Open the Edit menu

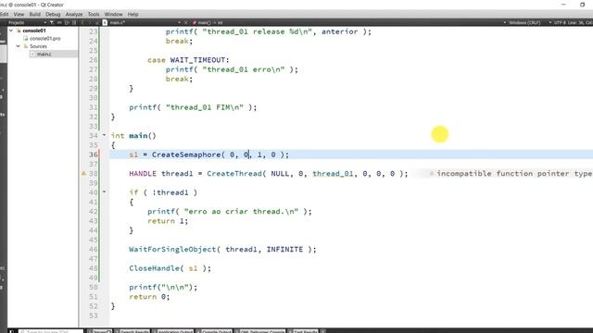4,15
